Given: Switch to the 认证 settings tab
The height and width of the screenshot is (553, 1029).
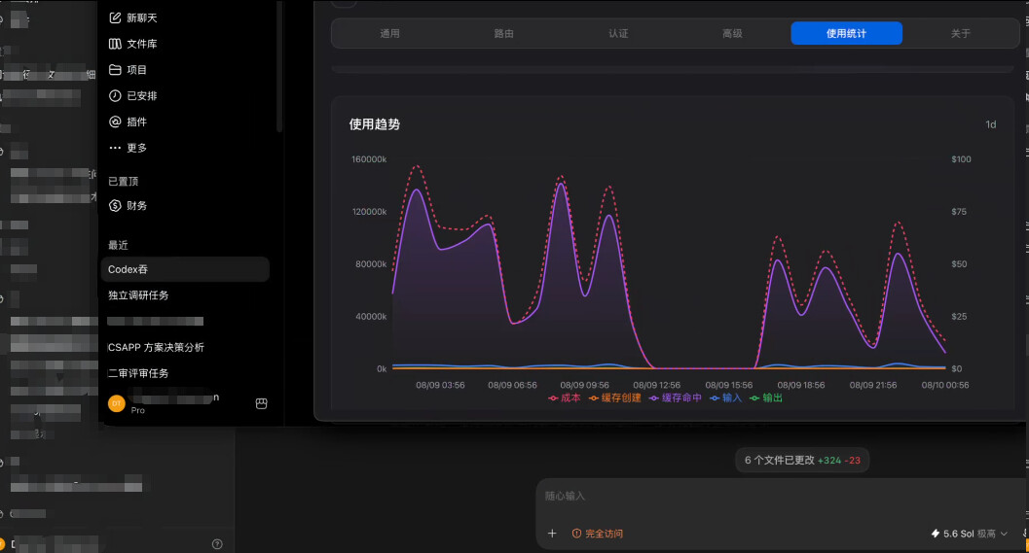Looking at the screenshot, I should coord(618,33).
